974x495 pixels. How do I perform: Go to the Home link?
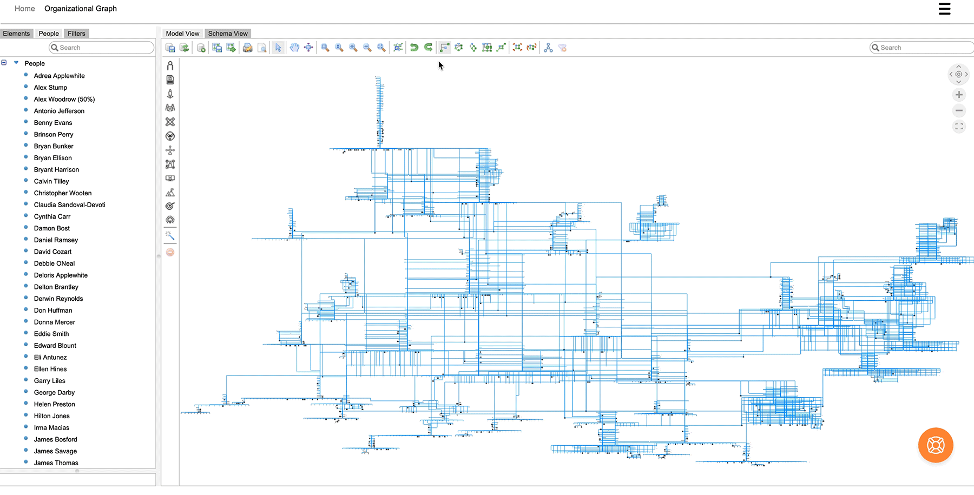coord(25,9)
